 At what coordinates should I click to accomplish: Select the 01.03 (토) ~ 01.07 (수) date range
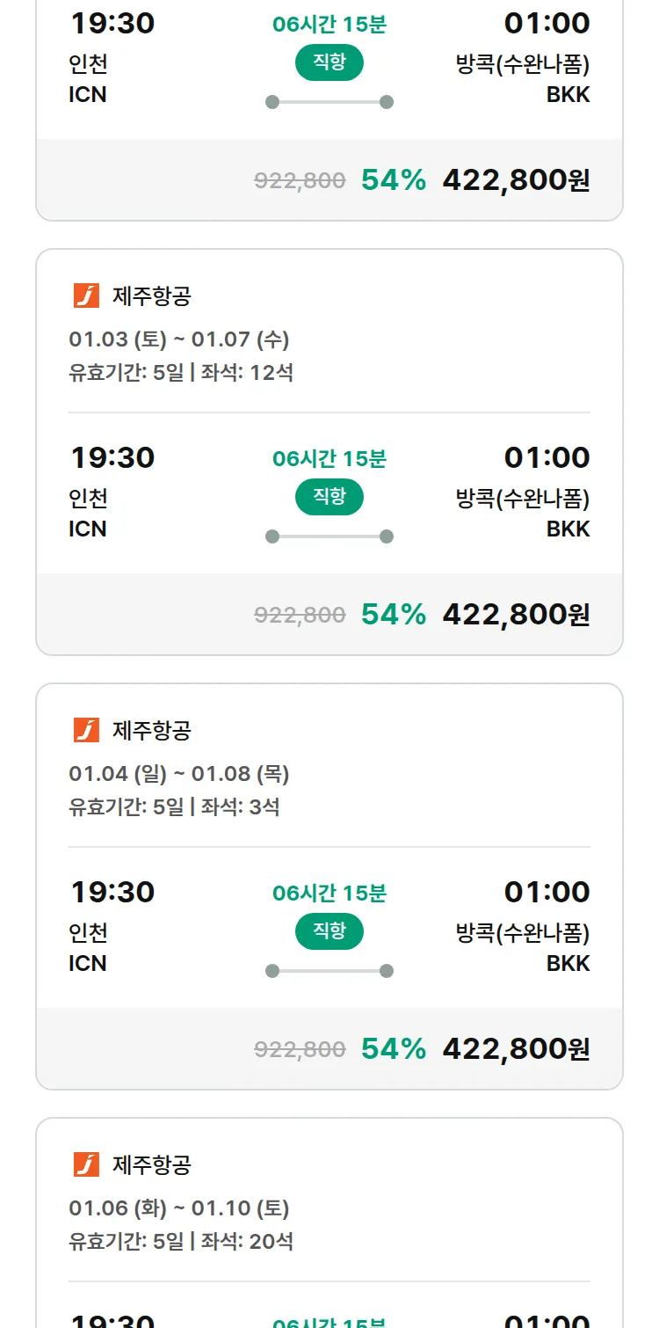click(x=179, y=339)
